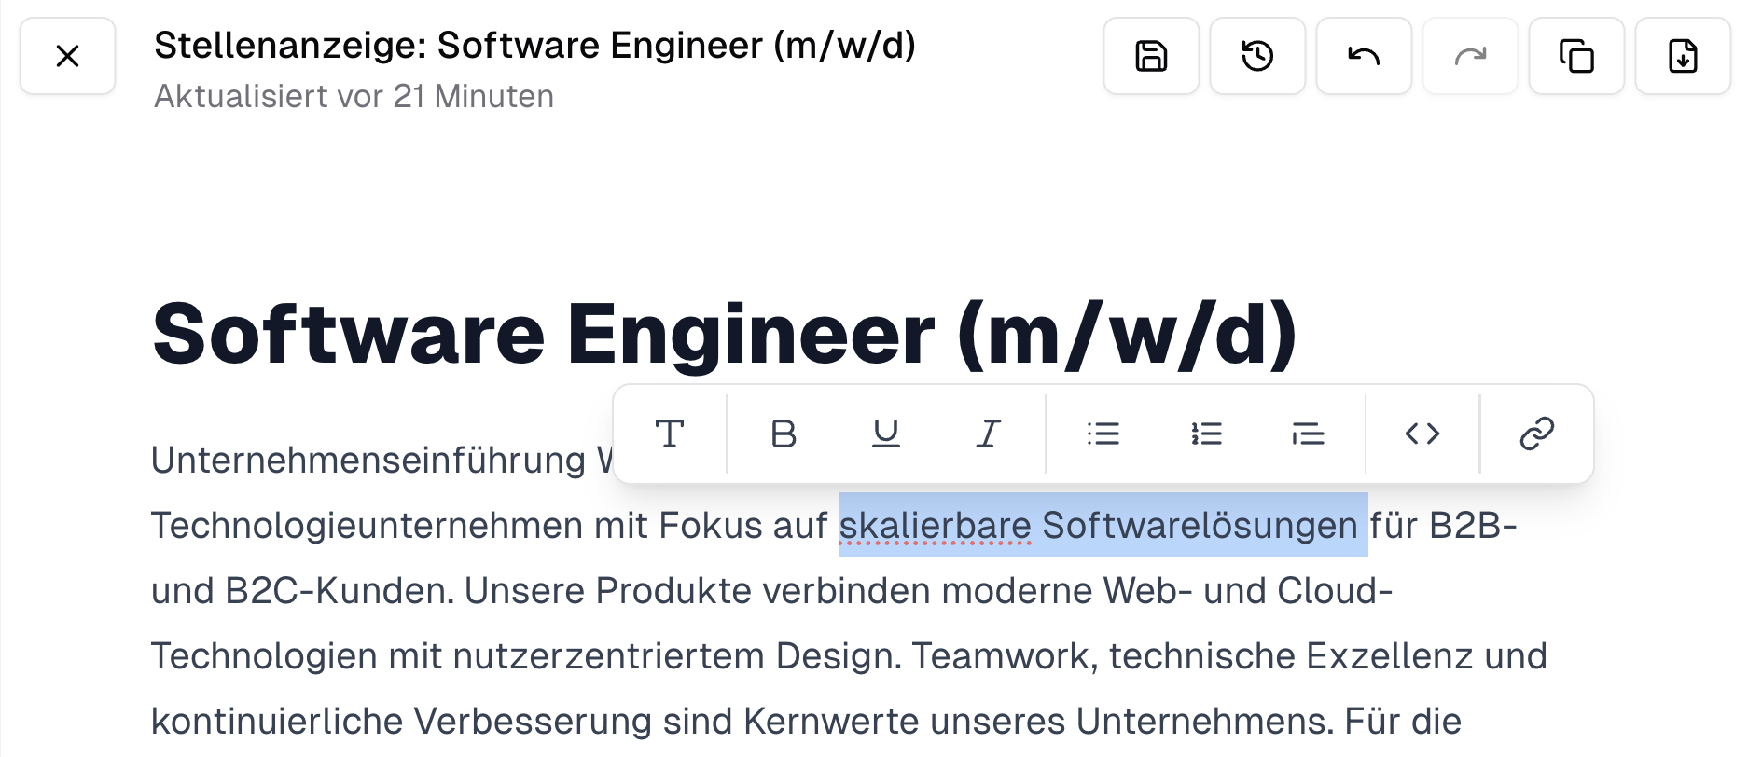The image size is (1748, 757).
Task: Open the text style option
Action: (670, 433)
